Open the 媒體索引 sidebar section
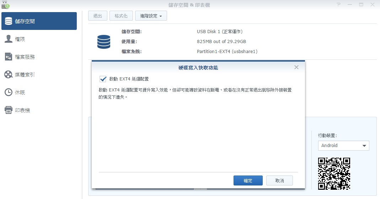The height and width of the screenshot is (199, 380). pyautogui.click(x=39, y=74)
